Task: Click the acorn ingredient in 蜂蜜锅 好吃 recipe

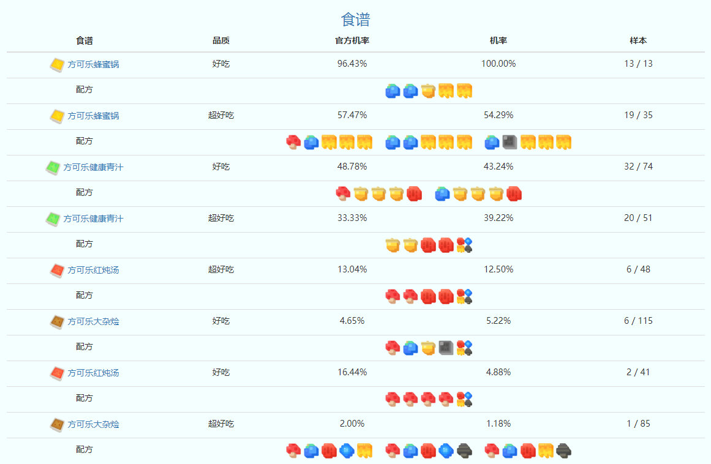Action: [x=428, y=91]
